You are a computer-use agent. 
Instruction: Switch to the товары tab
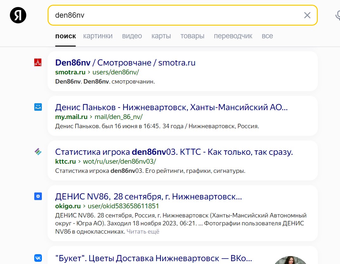tap(192, 36)
